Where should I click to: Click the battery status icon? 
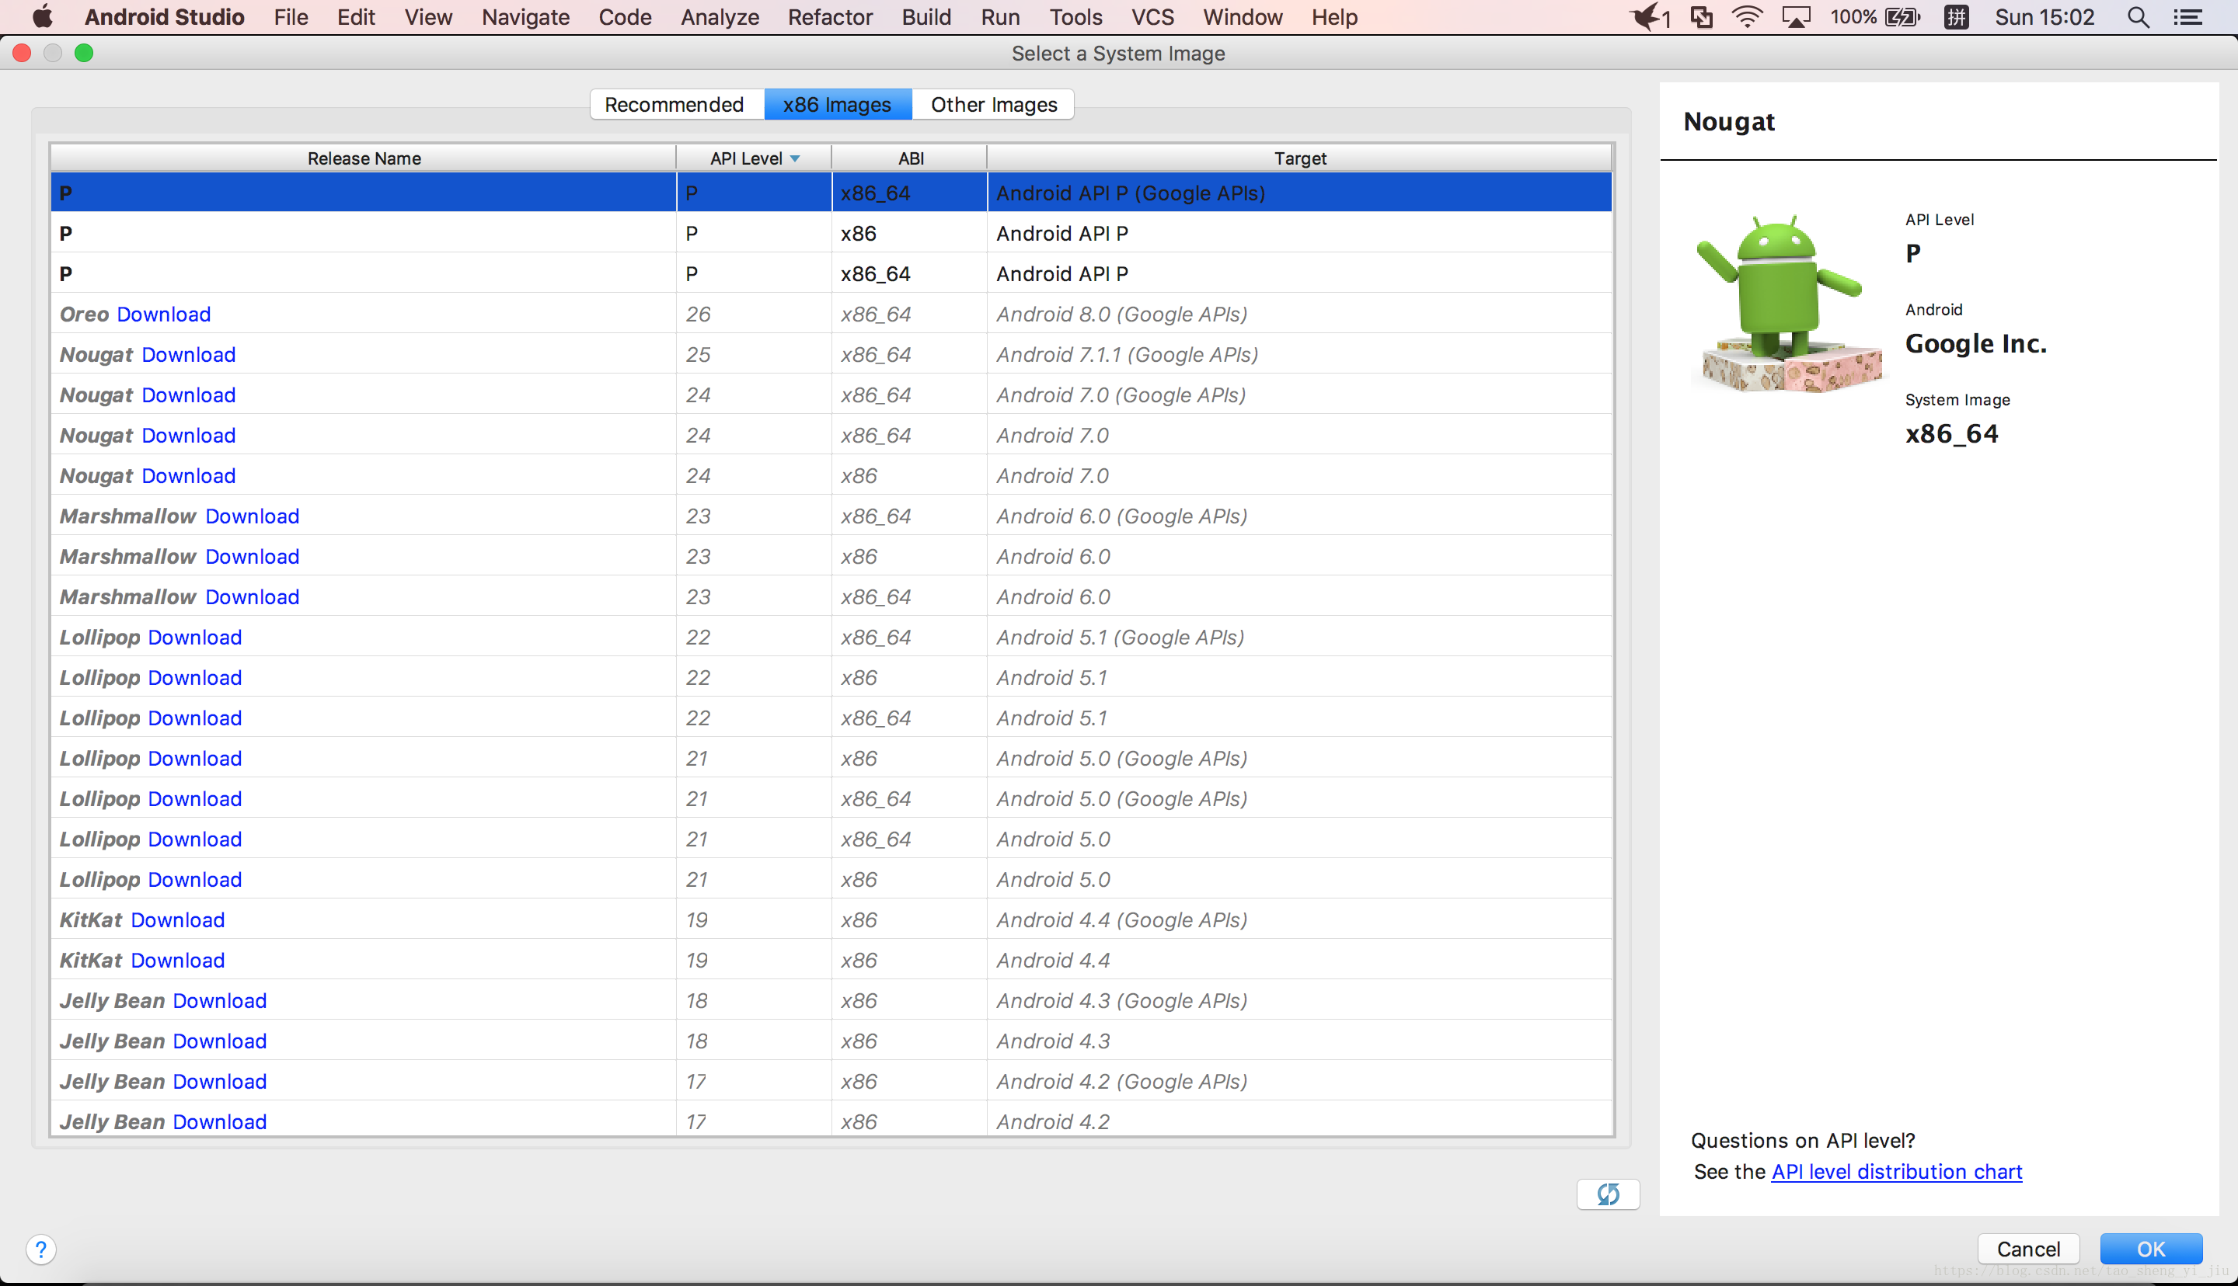[x=1902, y=17]
